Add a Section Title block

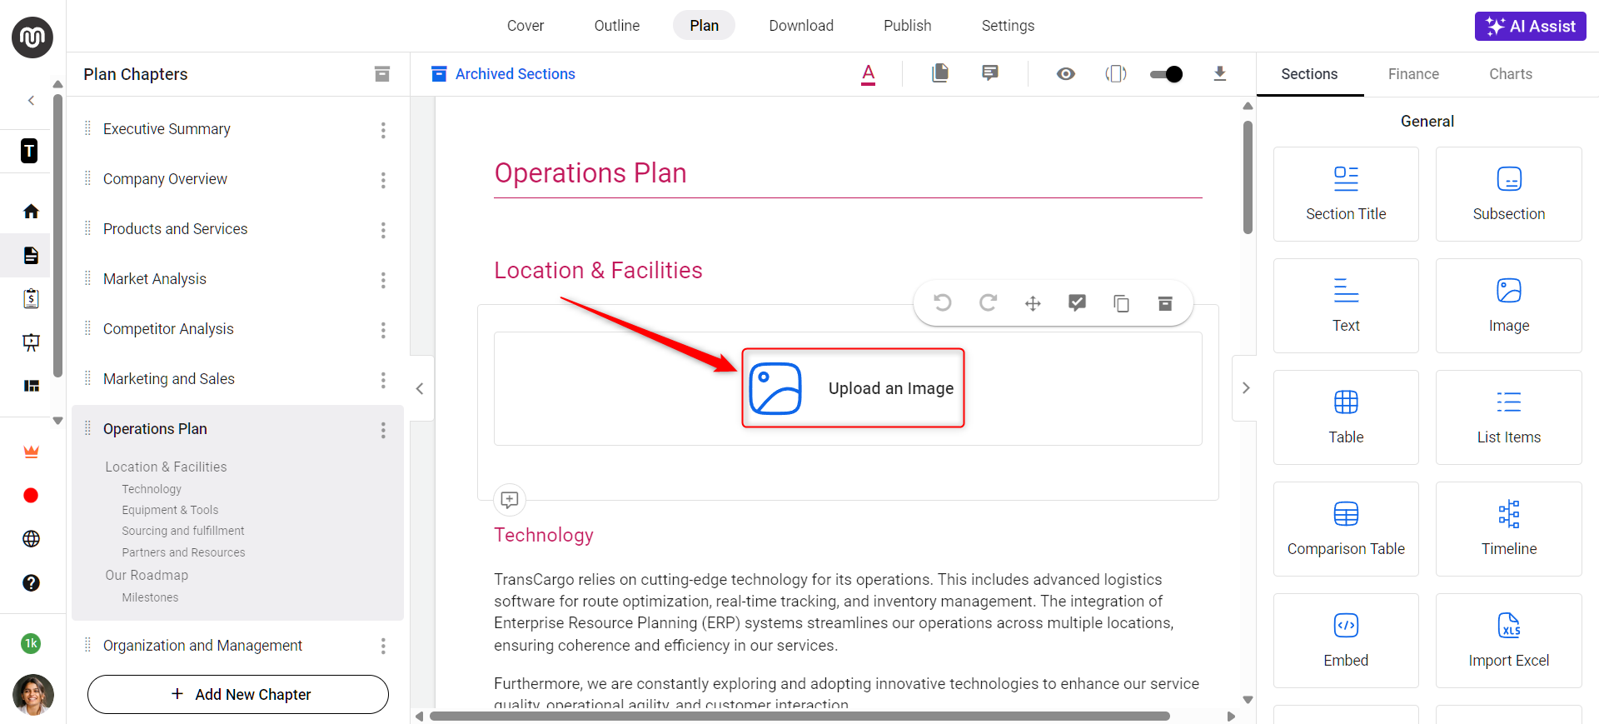1346,194
